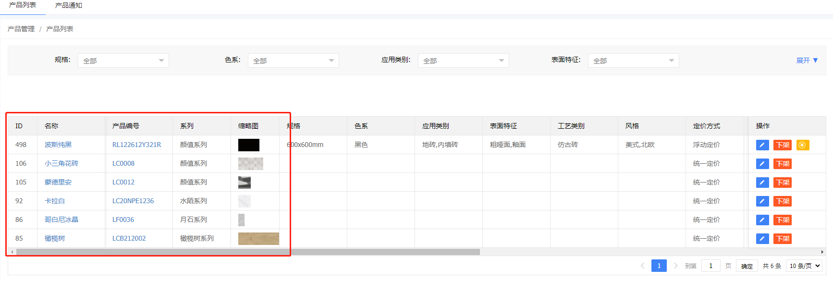Edit the 蒙德里安 row with pencil icon
833x281 pixels.
tap(762, 183)
